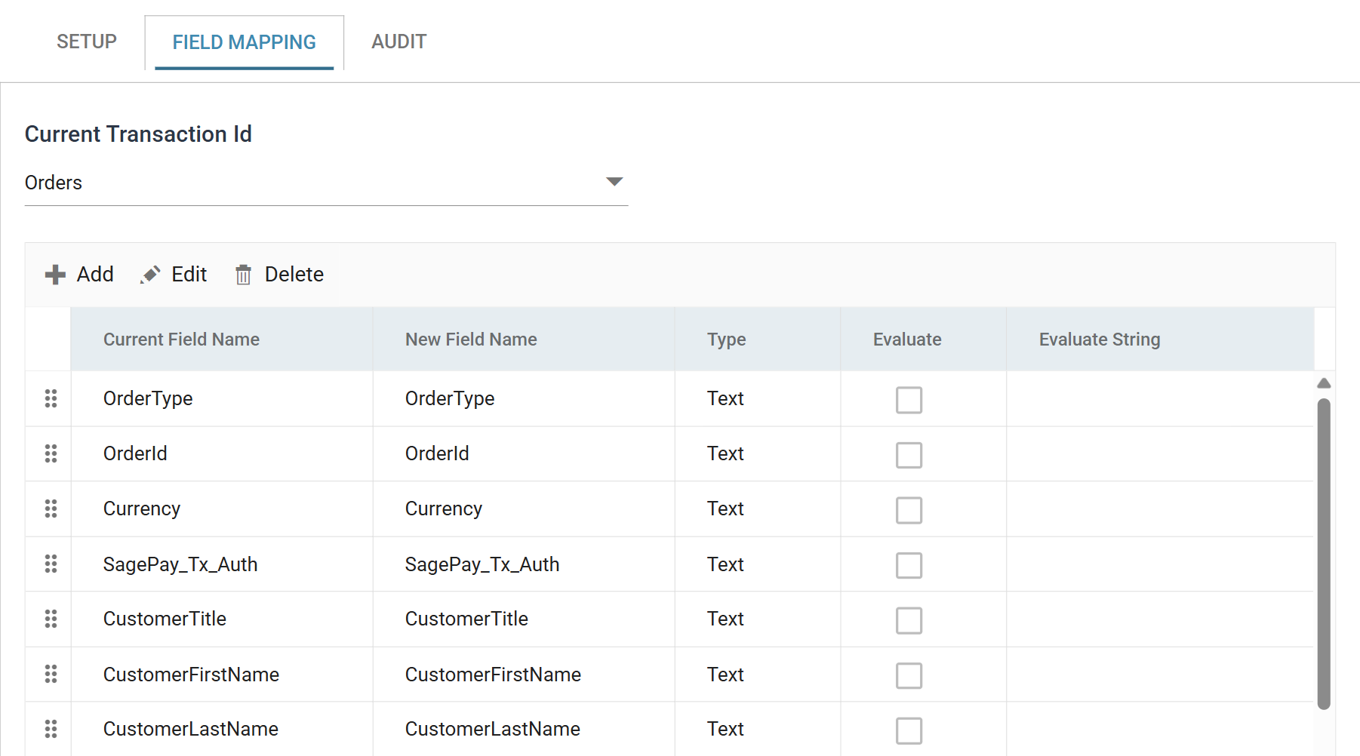Open the AUDIT tab

[x=399, y=41]
